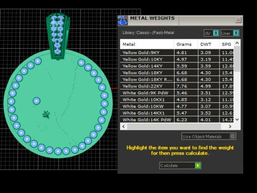The width and height of the screenshot is (257, 193).
Task: Select the Yellow Gold:14KY row
Action: click(x=177, y=66)
